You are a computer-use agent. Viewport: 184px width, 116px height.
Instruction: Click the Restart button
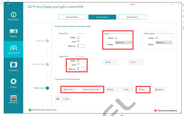pos(160,90)
